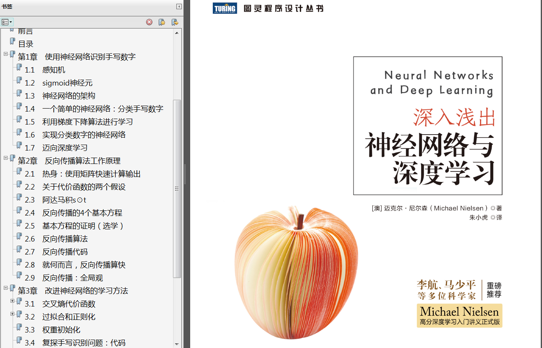Click the new bookmark icon
Image resolution: width=542 pixels, height=348 pixels.
pyautogui.click(x=162, y=22)
